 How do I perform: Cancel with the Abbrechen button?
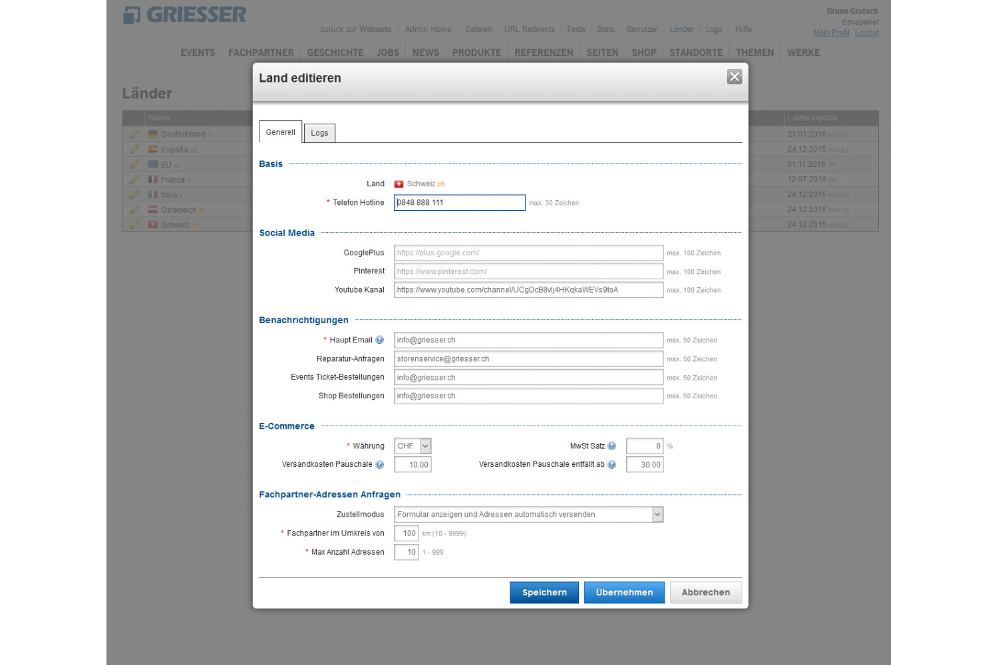point(705,593)
